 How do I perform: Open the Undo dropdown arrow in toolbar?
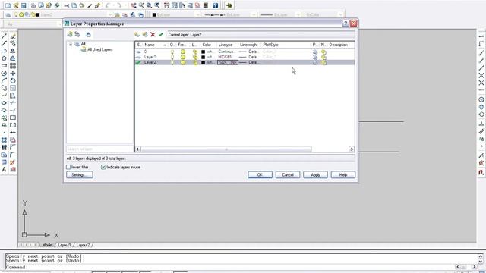pos(113,5)
